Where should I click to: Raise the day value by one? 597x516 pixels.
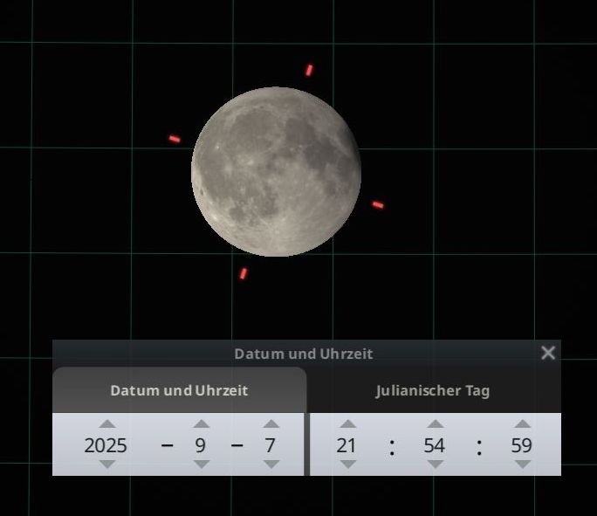tap(271, 424)
